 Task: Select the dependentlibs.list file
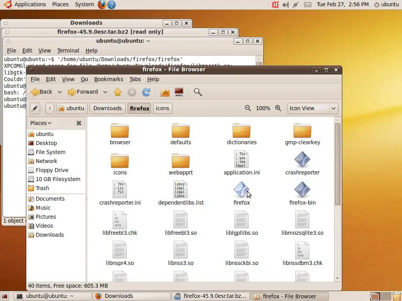click(181, 193)
